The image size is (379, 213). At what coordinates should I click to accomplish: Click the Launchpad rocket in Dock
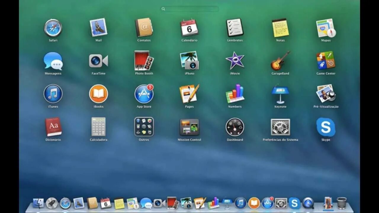(x=52, y=203)
